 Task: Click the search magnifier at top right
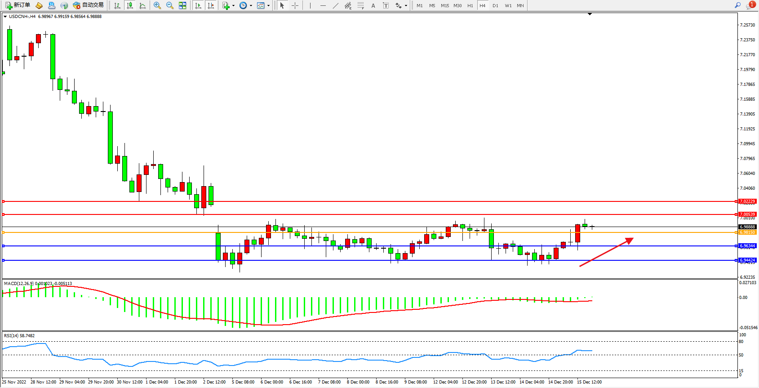click(737, 5)
